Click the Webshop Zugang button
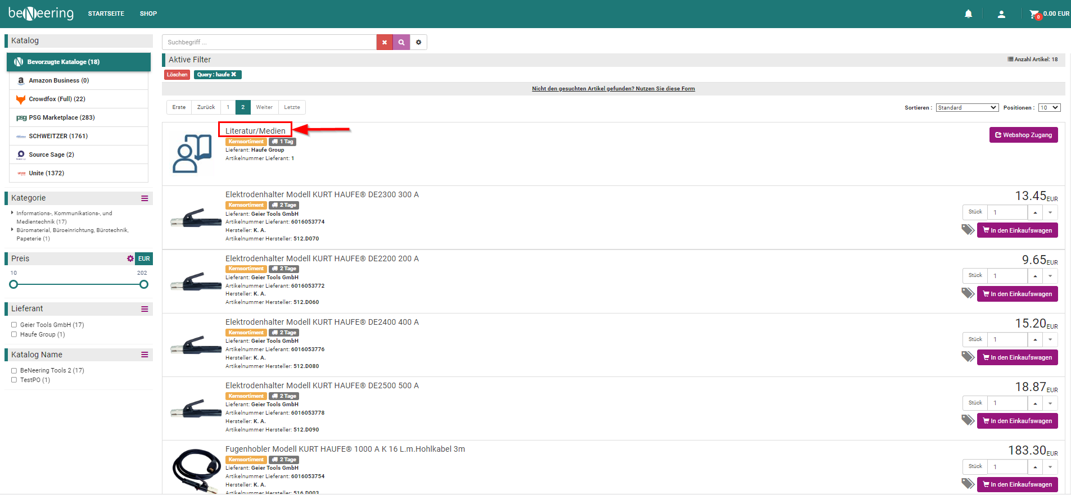This screenshot has width=1071, height=495. coord(1023,135)
